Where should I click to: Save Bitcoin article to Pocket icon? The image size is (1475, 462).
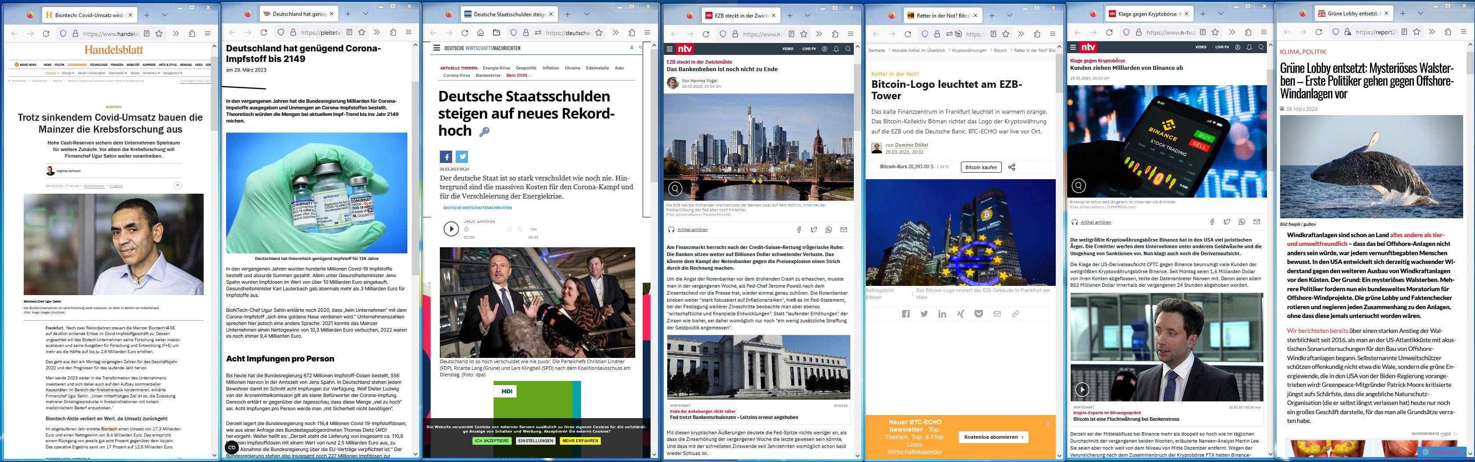[979, 314]
